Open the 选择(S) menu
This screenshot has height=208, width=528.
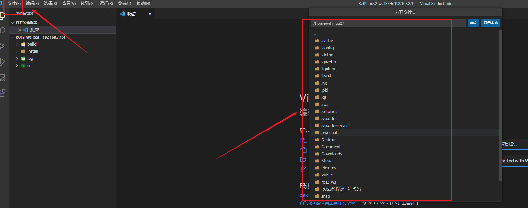[x=50, y=3]
